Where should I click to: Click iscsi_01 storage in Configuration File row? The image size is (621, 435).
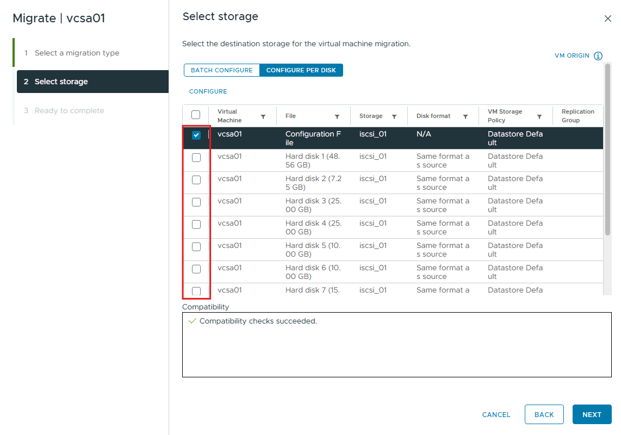(372, 134)
